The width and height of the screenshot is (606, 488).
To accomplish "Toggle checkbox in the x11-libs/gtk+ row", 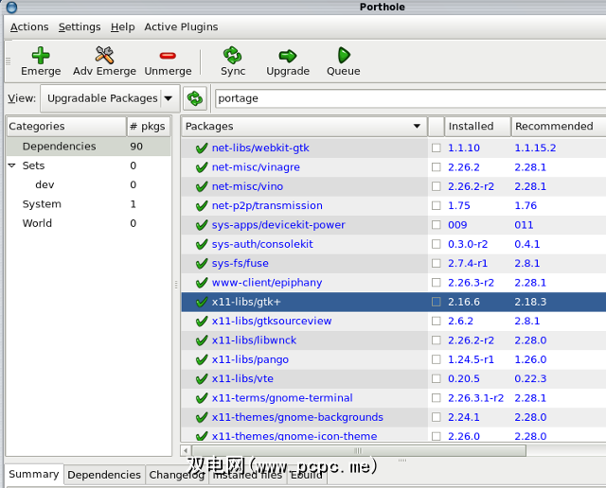I will 437,302.
